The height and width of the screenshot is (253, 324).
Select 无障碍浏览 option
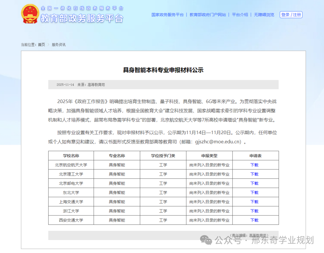[264, 15]
